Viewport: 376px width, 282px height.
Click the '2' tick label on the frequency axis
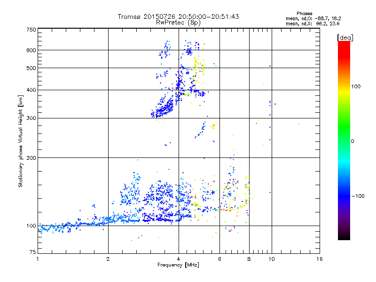click(108, 259)
